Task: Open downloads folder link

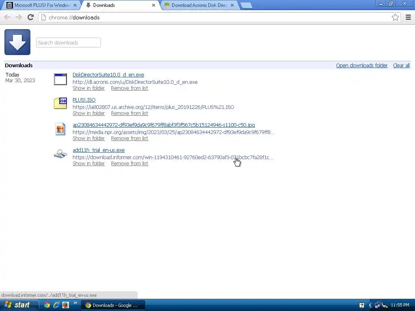Action: point(362,65)
